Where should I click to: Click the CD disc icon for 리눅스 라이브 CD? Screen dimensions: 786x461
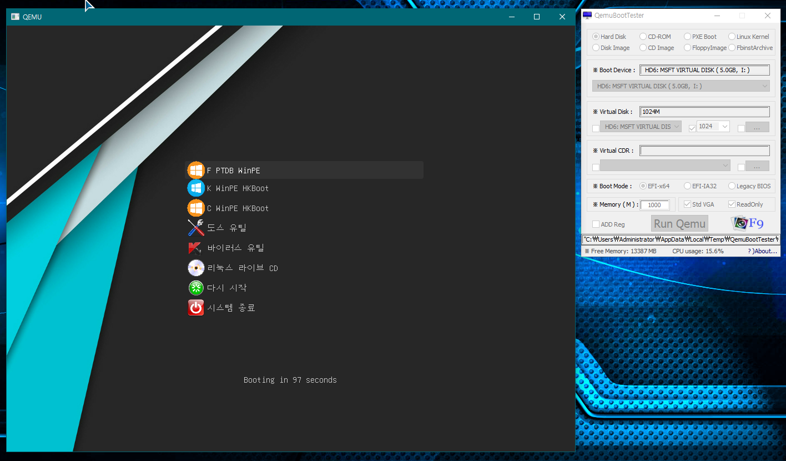click(x=196, y=268)
